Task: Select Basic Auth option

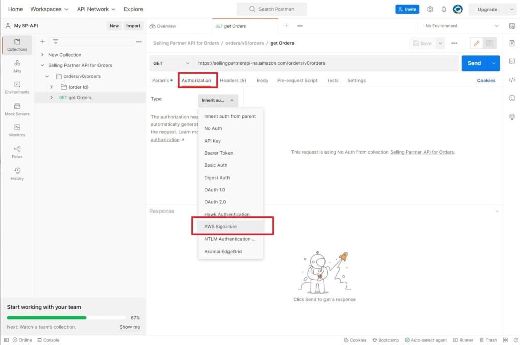Action: 231,165
